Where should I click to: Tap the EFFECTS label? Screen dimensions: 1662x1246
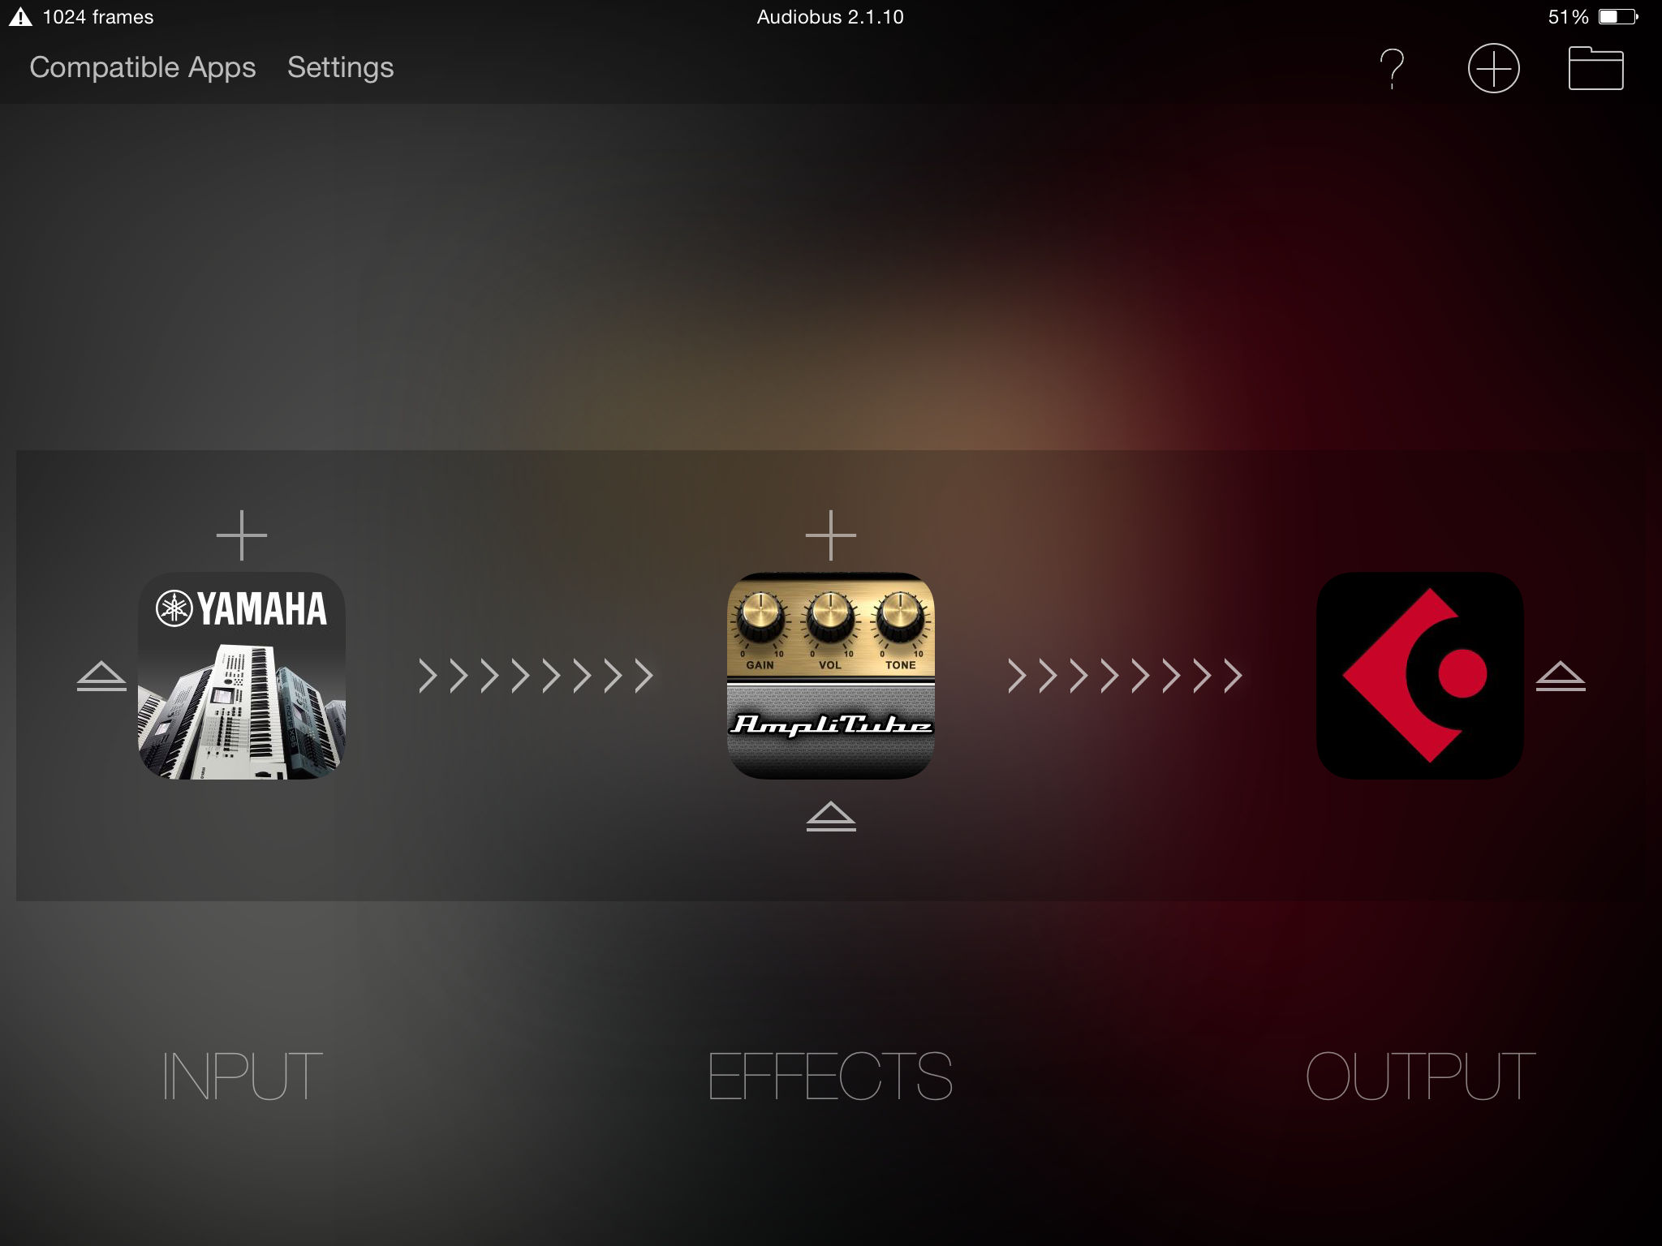[831, 1076]
